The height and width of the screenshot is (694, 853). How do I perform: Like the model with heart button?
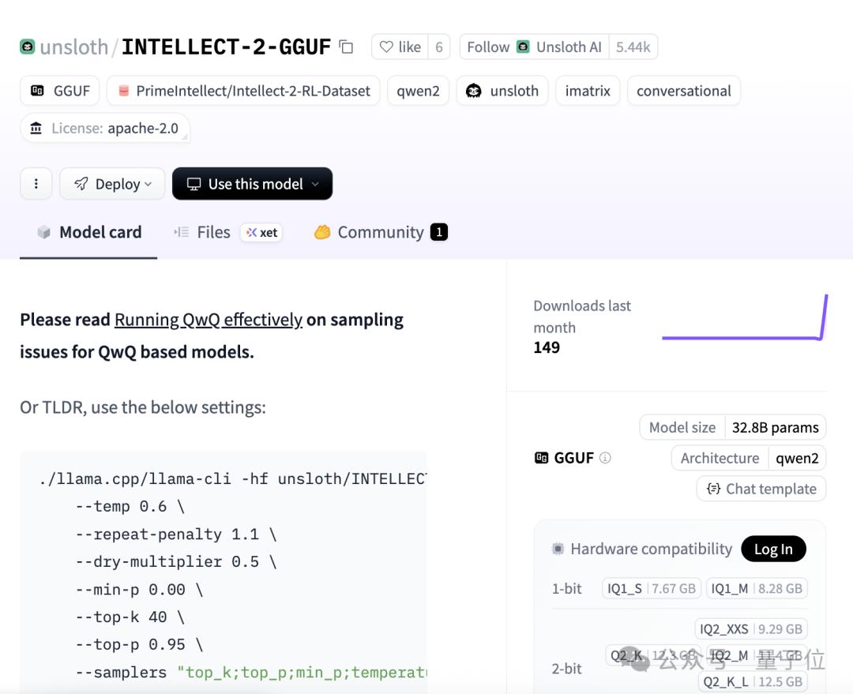point(400,47)
